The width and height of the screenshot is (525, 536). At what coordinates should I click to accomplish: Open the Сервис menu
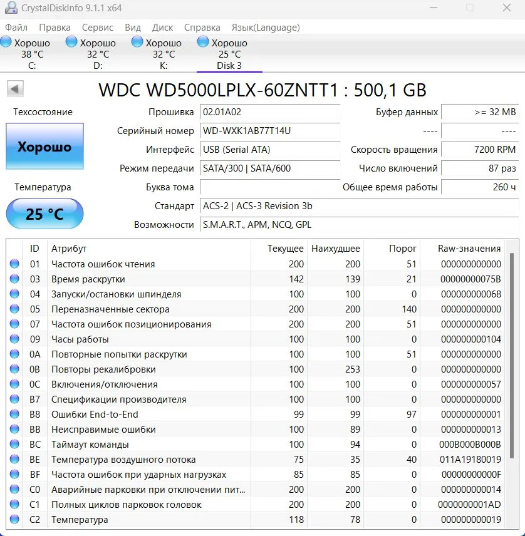pos(98,28)
